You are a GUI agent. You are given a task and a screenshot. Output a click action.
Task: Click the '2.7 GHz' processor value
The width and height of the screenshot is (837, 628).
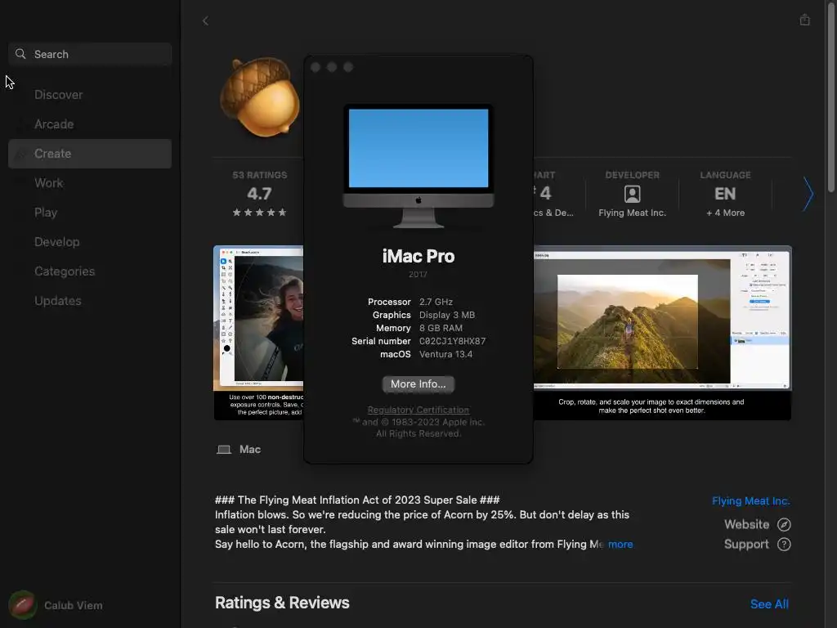tap(436, 302)
